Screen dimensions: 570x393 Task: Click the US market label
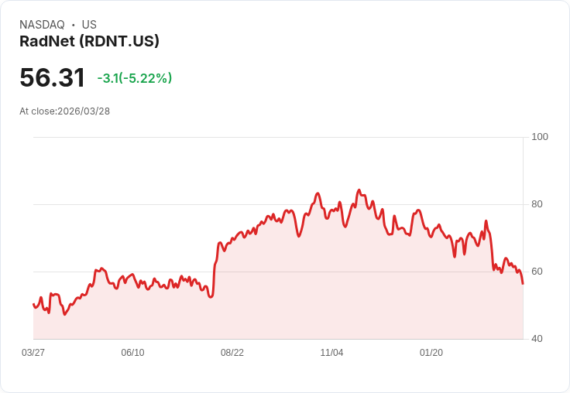[89, 25]
